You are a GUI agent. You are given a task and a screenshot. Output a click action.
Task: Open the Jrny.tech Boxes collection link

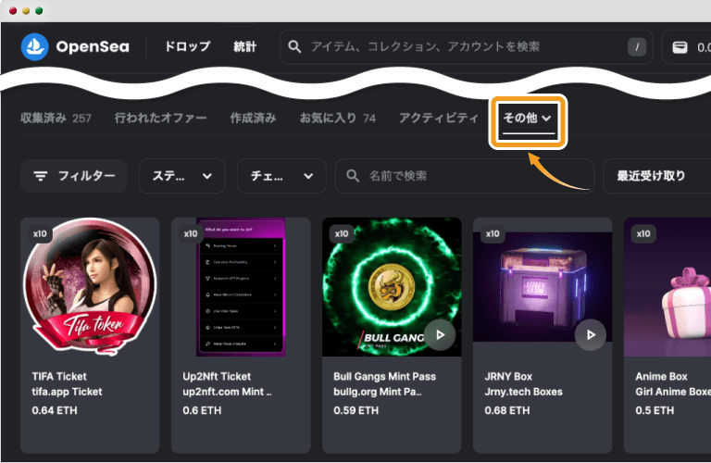523,392
